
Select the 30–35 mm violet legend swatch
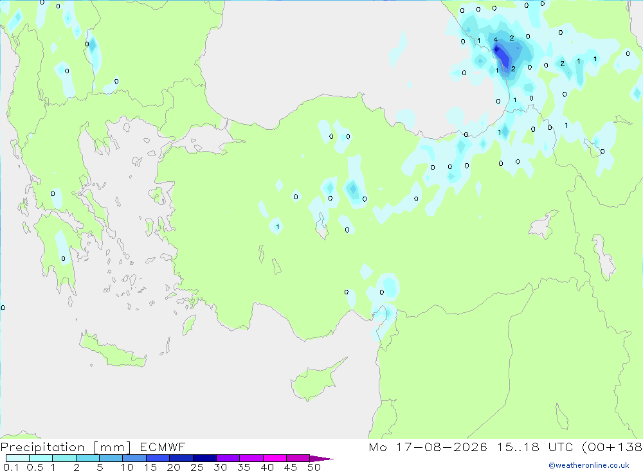228,458
